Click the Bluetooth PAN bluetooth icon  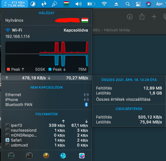(x=86, y=105)
